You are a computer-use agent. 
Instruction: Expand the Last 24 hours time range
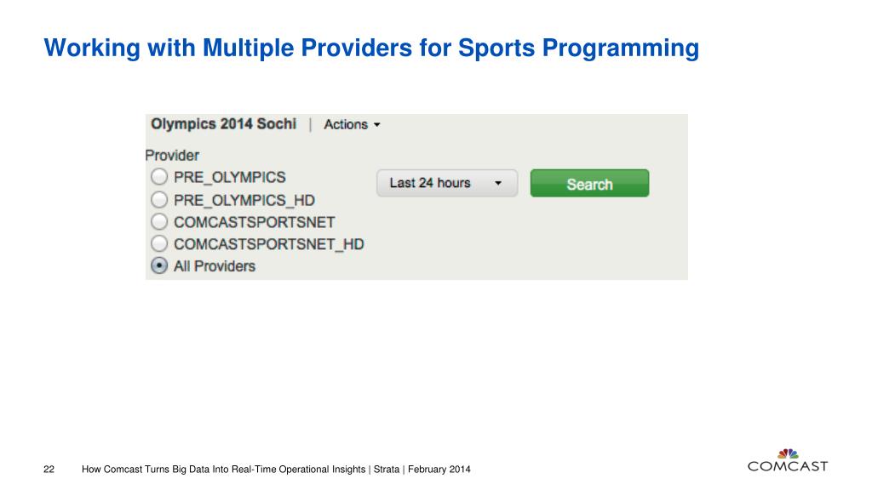tap(447, 183)
